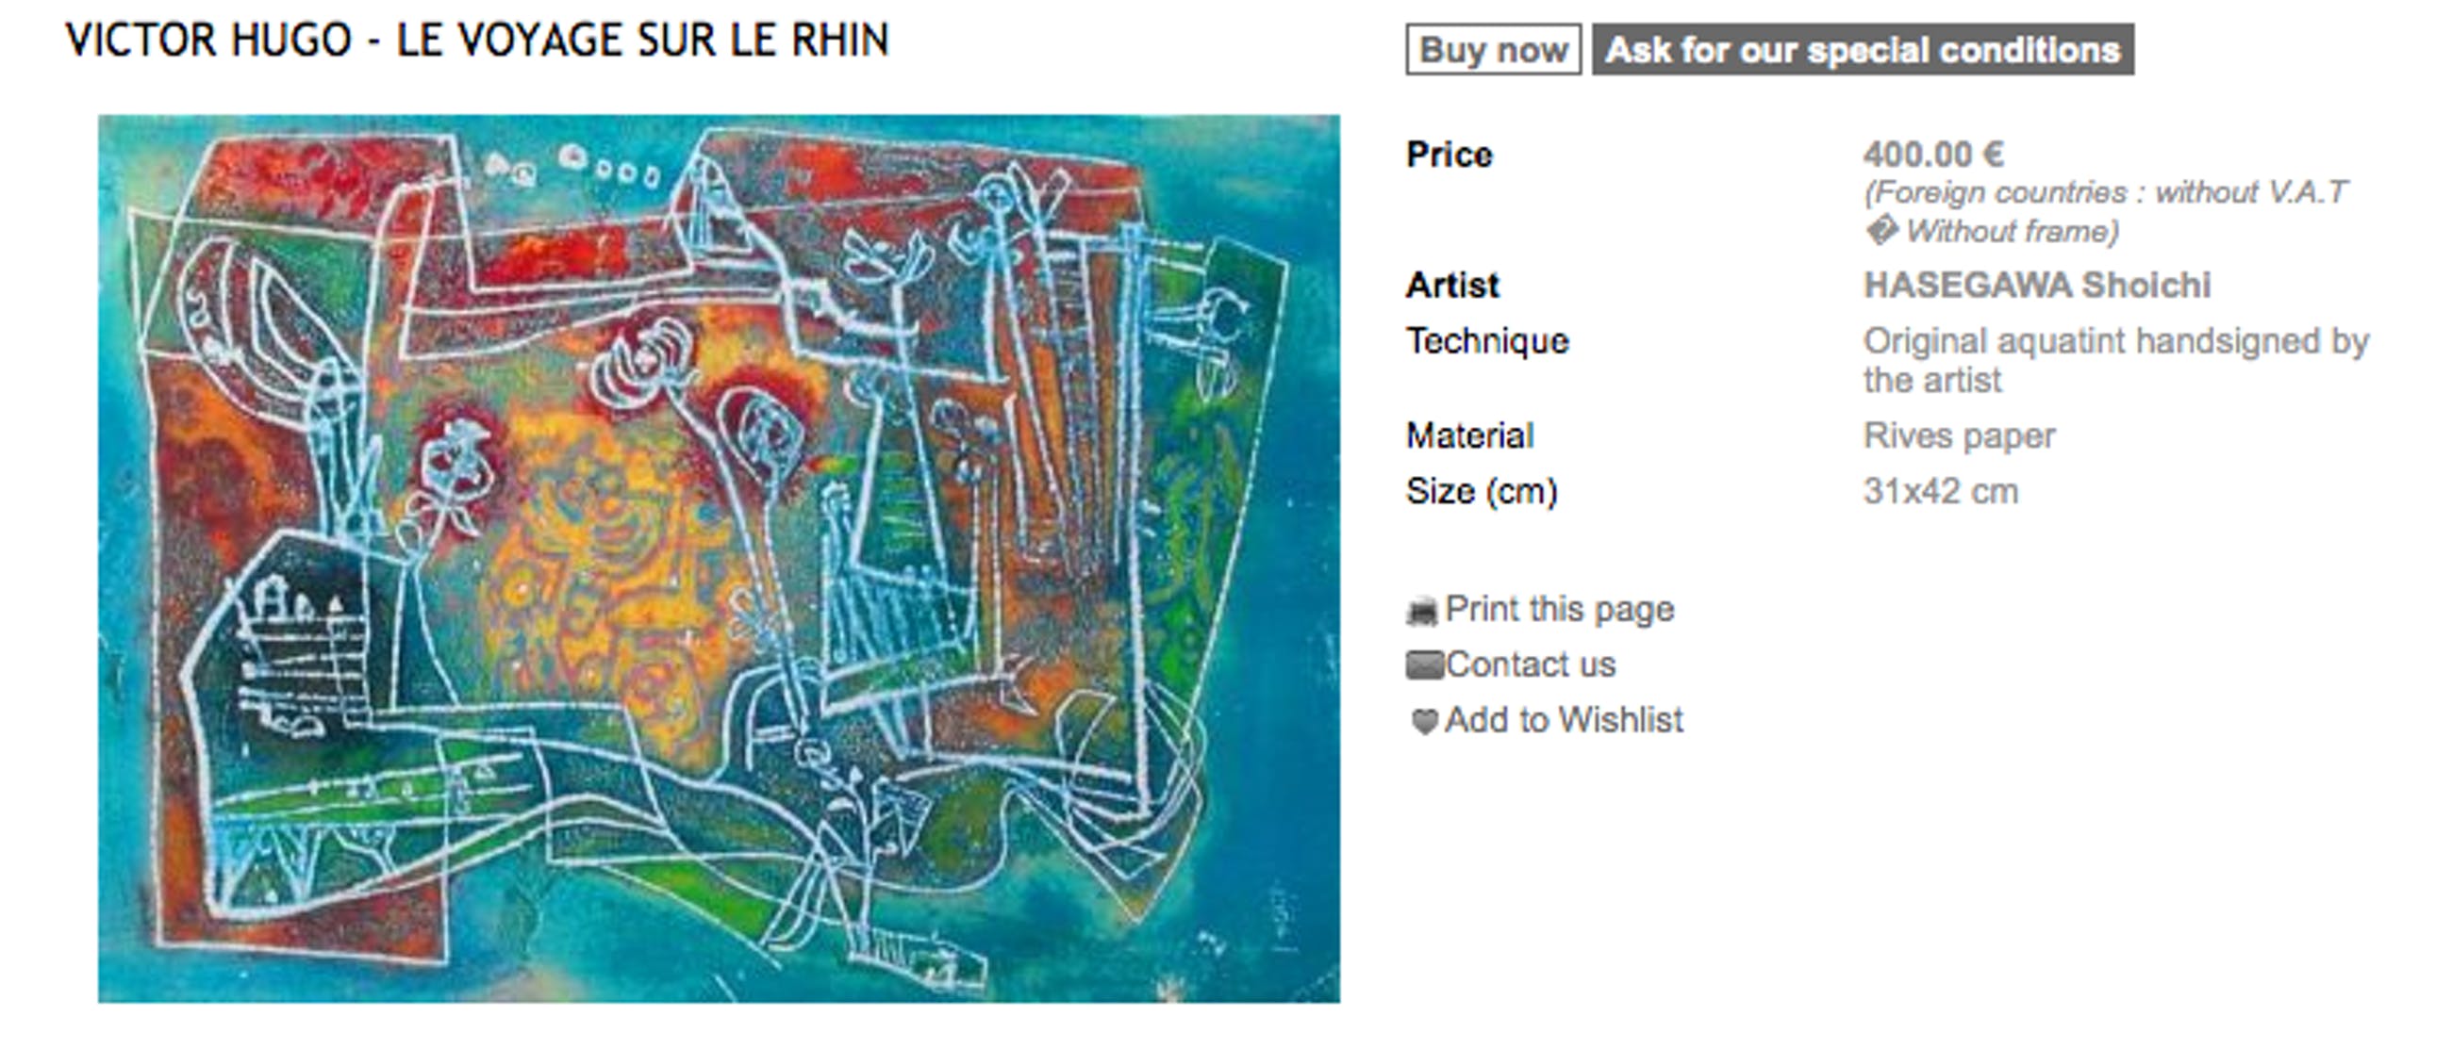Click the Size (cm) label
Screen dimensions: 2452x1049
[1481, 492]
